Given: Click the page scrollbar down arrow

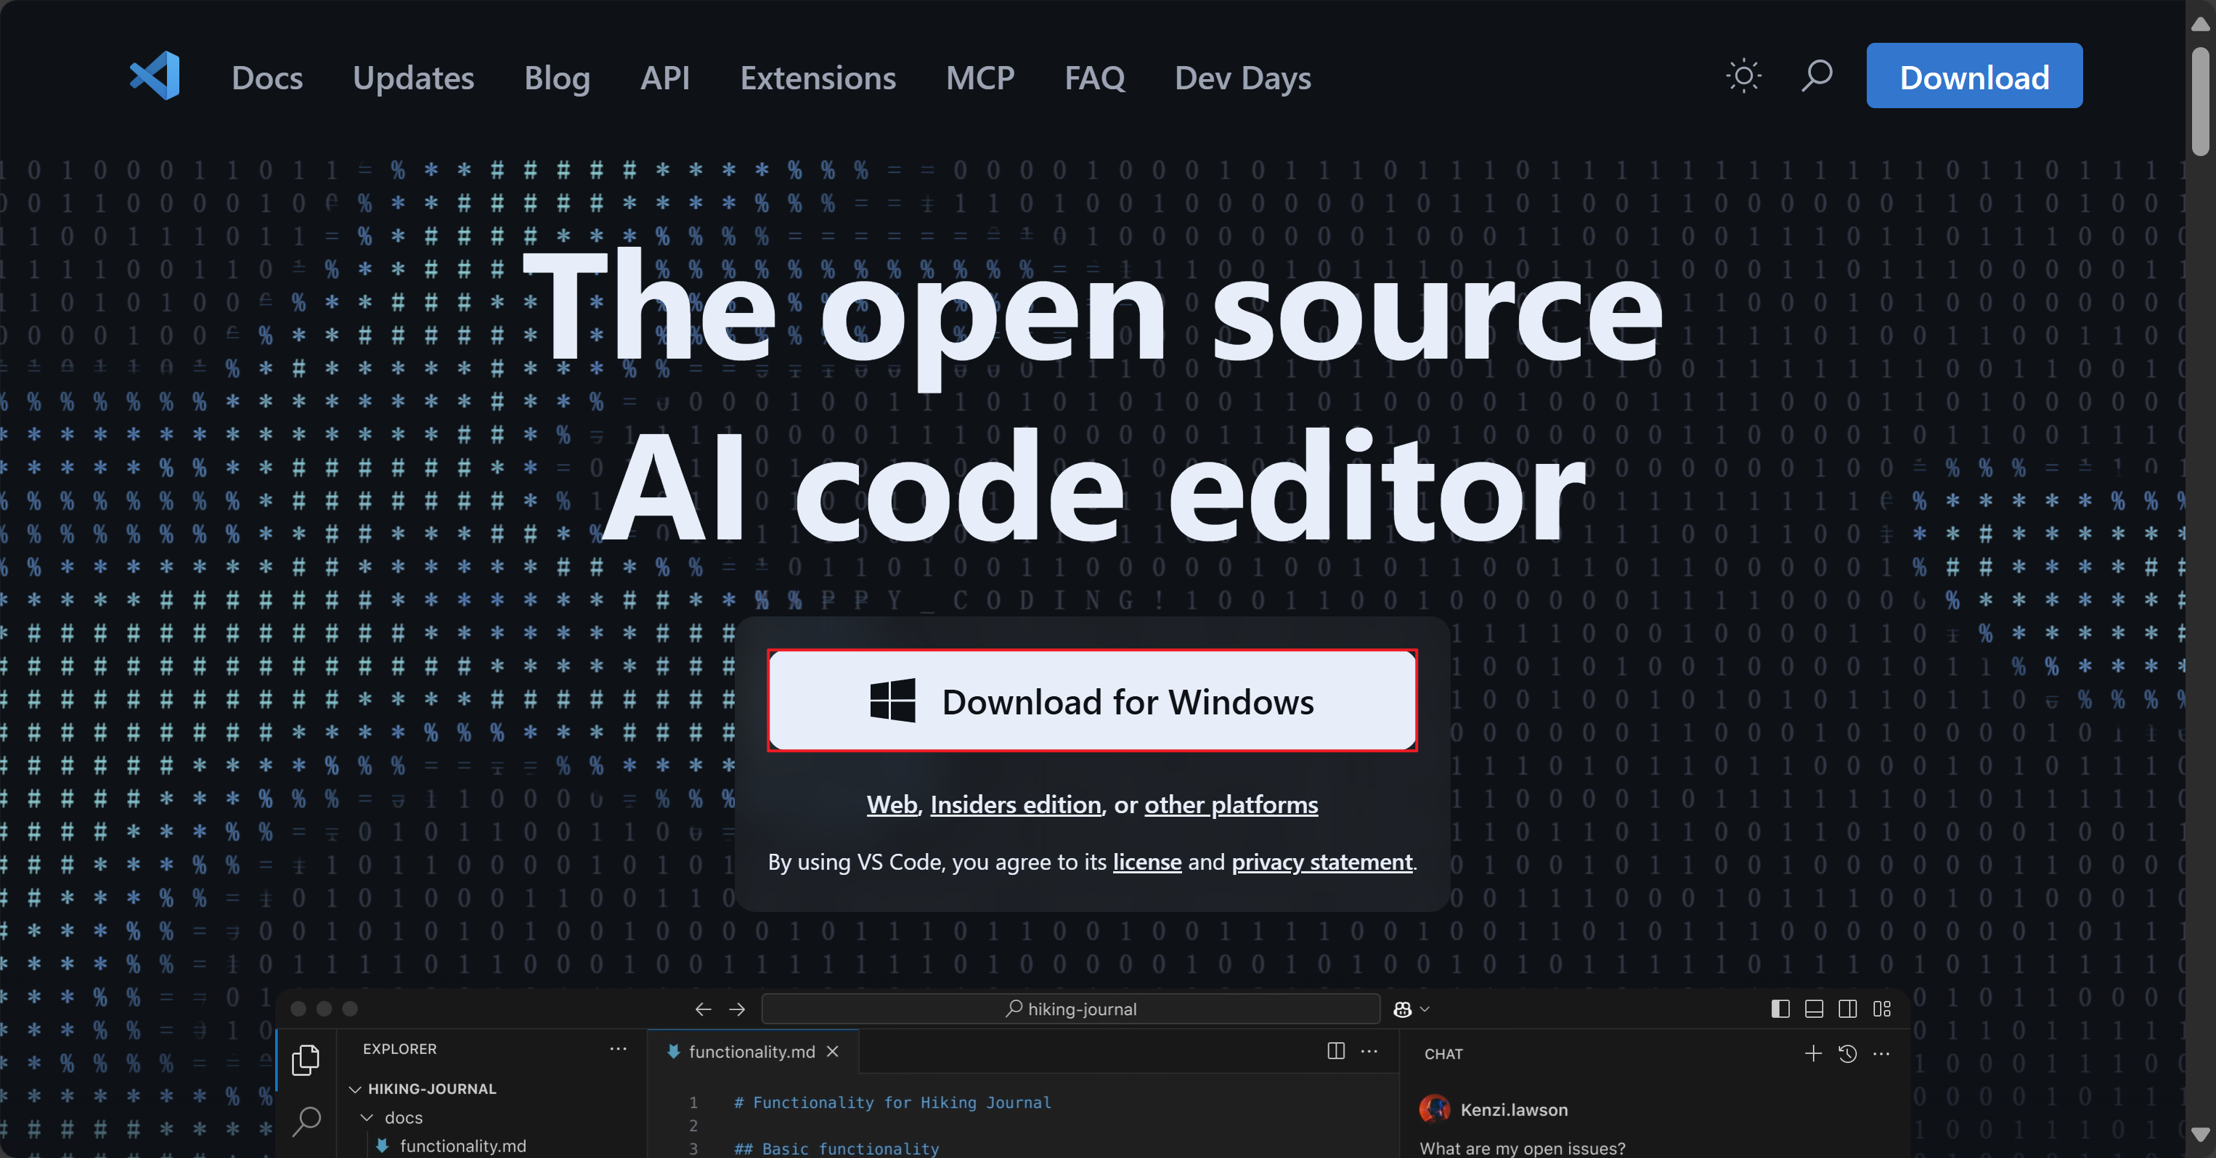Looking at the screenshot, I should click(x=2201, y=1135).
